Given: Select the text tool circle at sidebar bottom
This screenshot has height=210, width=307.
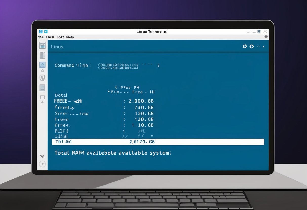Looking at the screenshot, I should [x=42, y=164].
